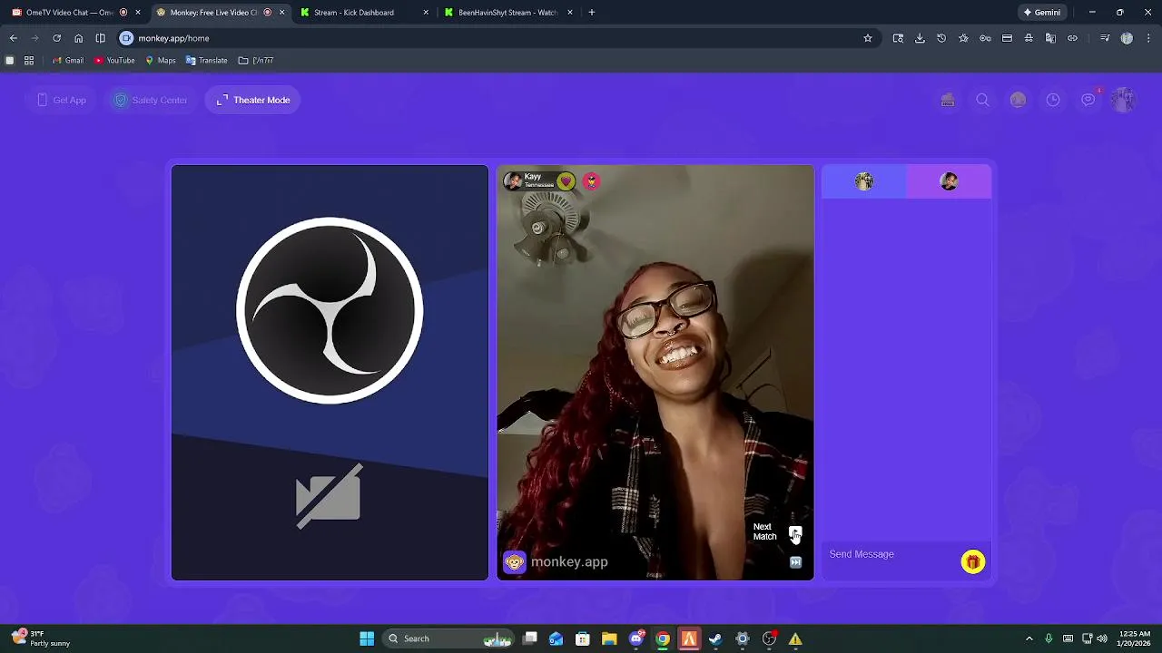The height and width of the screenshot is (653, 1162).
Task: Click the pink report icon next to Kayy
Action: click(591, 181)
